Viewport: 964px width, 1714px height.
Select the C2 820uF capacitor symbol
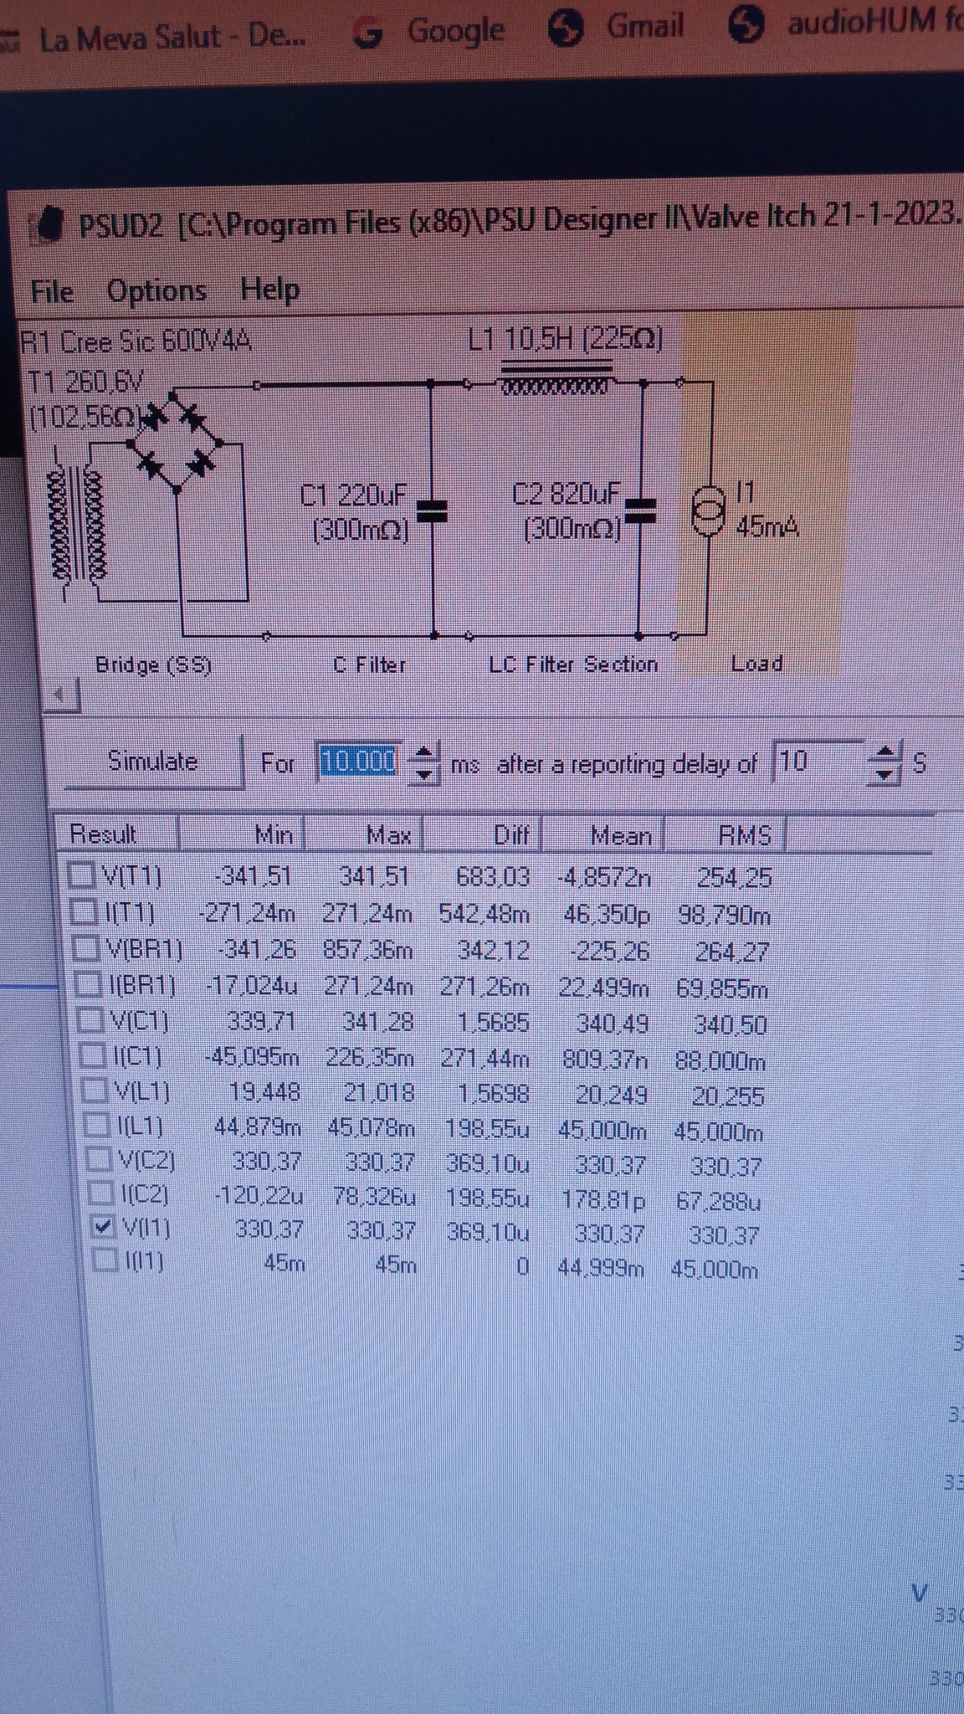pos(639,510)
